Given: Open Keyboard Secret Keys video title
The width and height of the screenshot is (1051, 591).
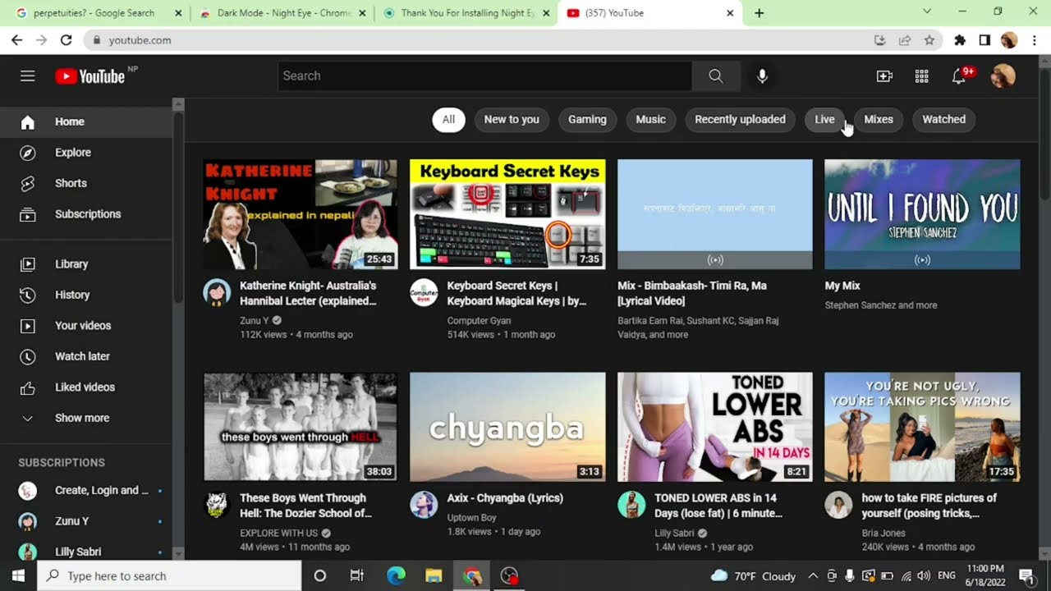Looking at the screenshot, I should coord(516,293).
